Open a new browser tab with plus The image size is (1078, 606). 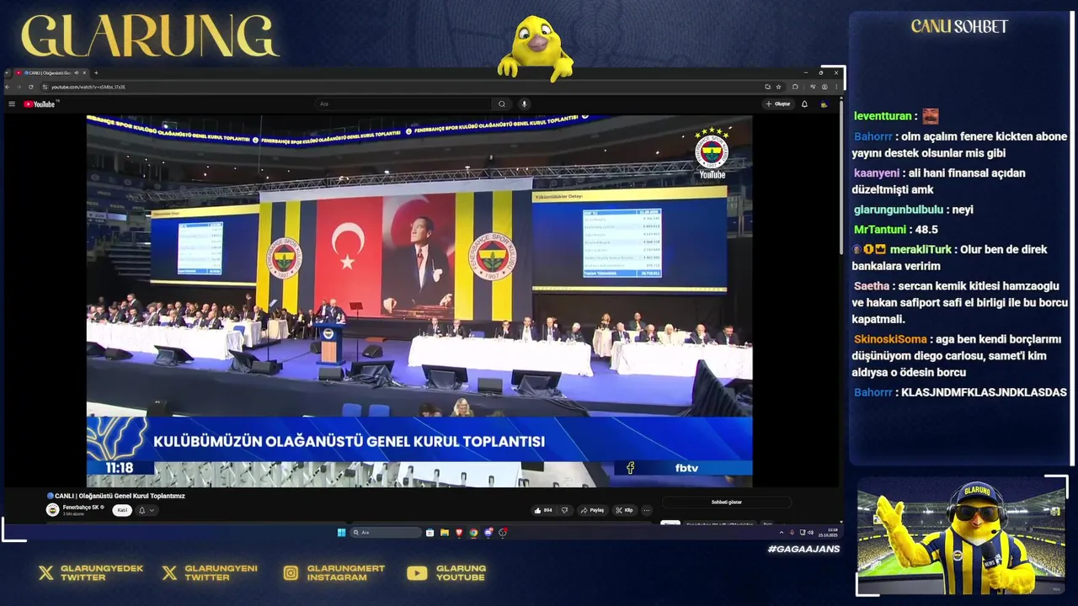(96, 73)
